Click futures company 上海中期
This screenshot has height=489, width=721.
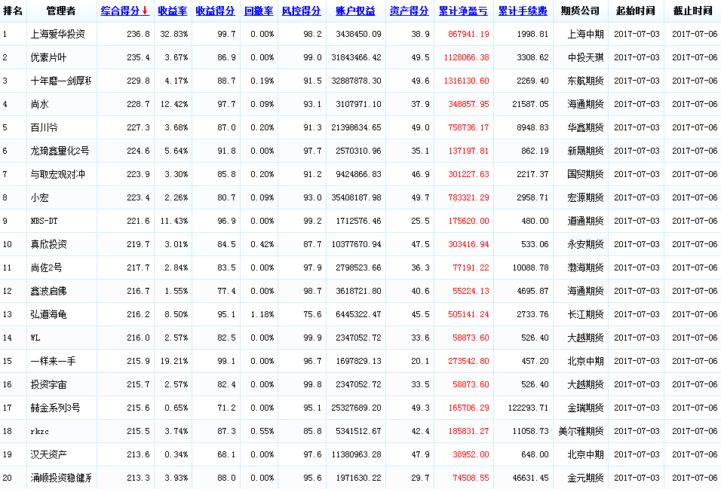coord(585,34)
